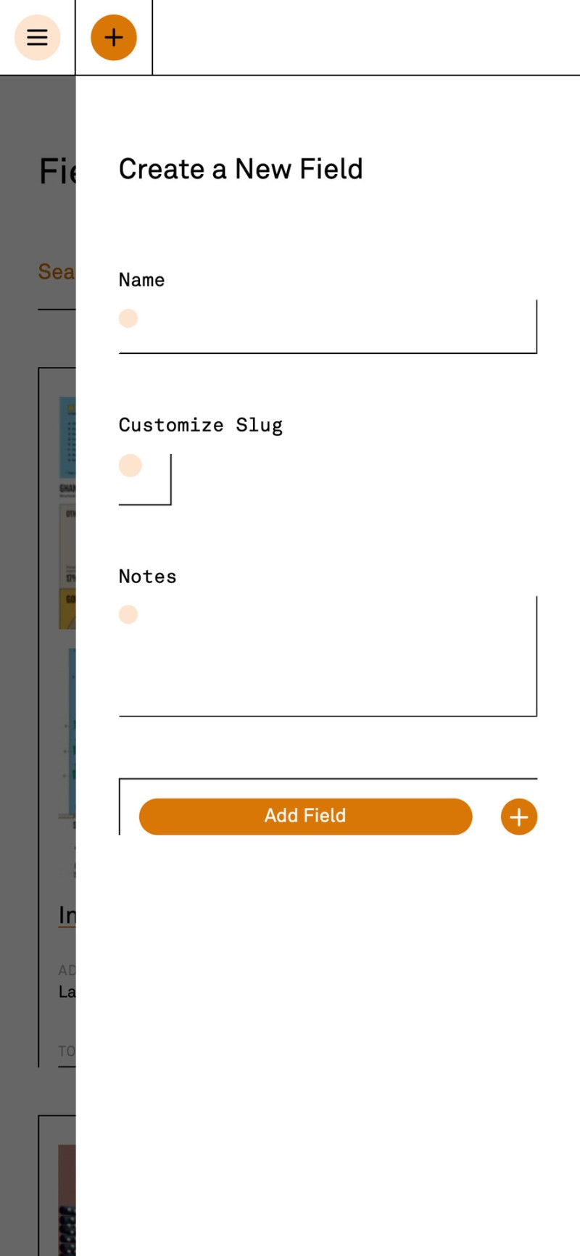The image size is (580, 1256).
Task: Open the underlined card title link at left
Action: point(67,915)
